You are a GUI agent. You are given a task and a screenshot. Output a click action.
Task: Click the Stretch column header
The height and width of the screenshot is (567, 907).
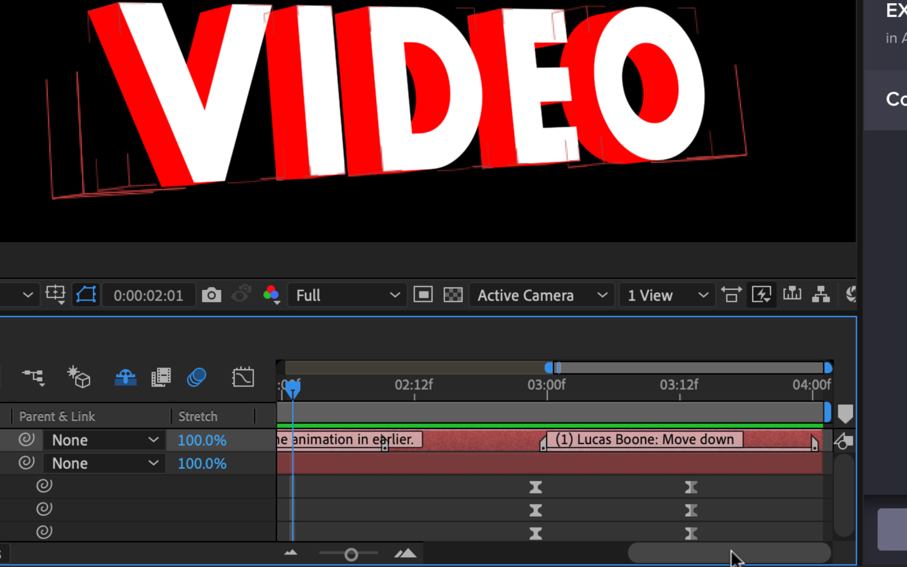(198, 416)
